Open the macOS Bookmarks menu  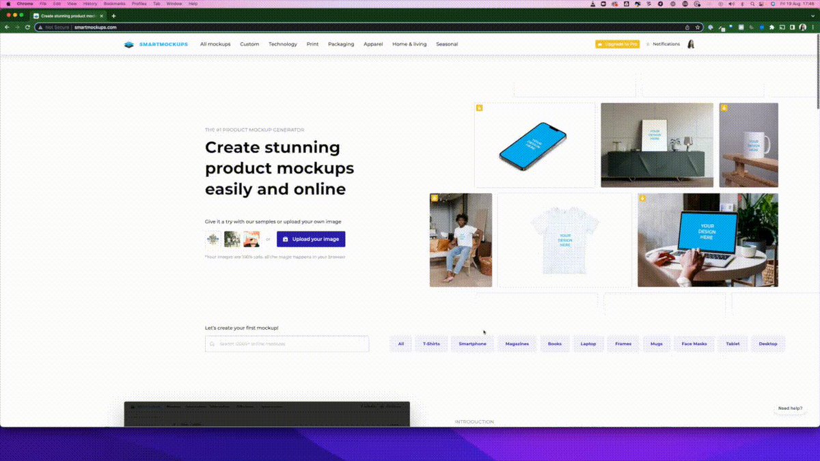coord(114,3)
